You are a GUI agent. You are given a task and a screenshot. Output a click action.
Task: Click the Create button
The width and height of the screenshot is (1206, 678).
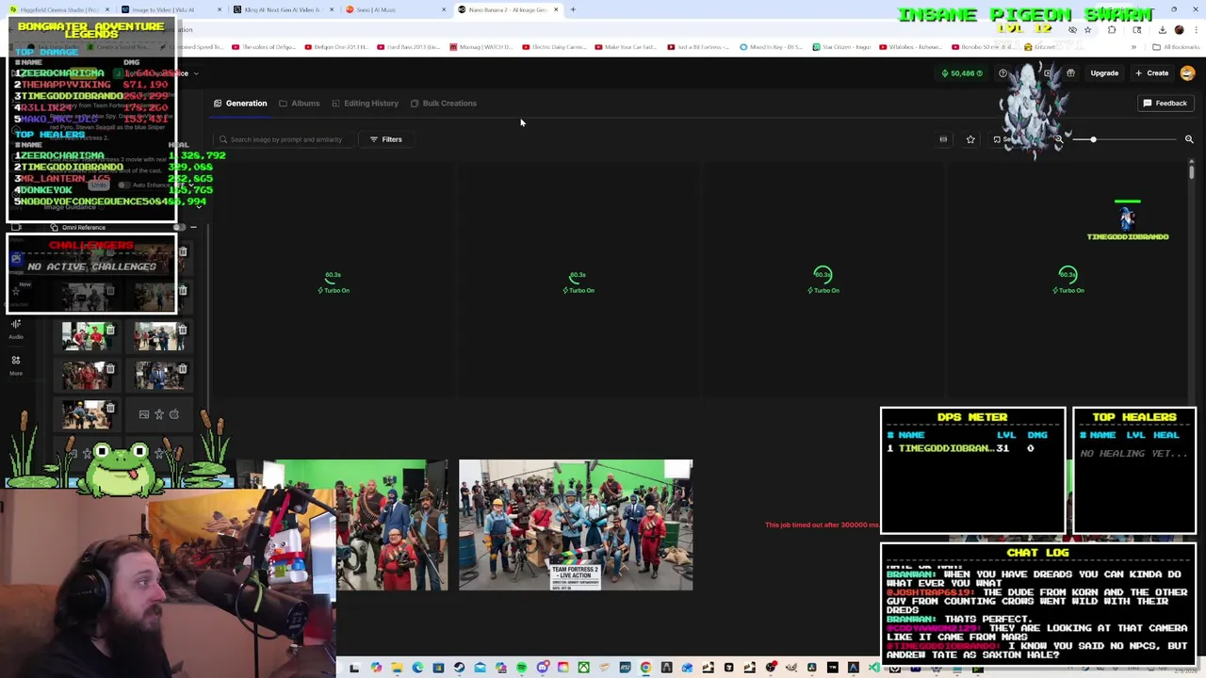point(1151,73)
